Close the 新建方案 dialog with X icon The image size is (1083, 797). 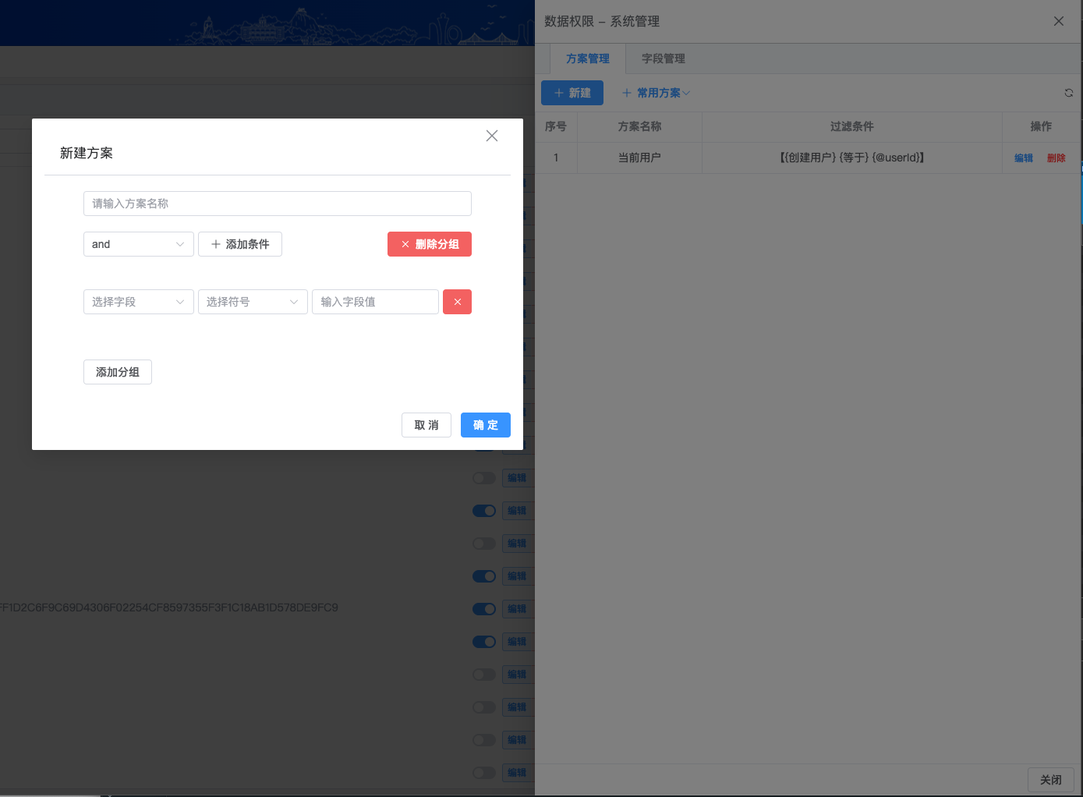pos(492,136)
